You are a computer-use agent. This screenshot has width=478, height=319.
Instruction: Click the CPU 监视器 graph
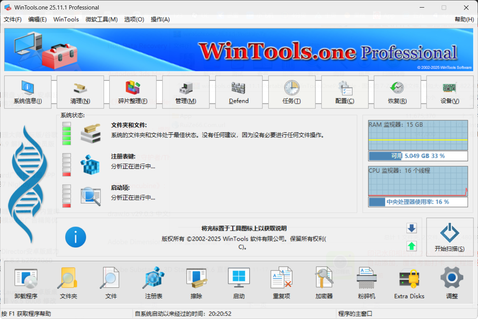click(x=418, y=181)
